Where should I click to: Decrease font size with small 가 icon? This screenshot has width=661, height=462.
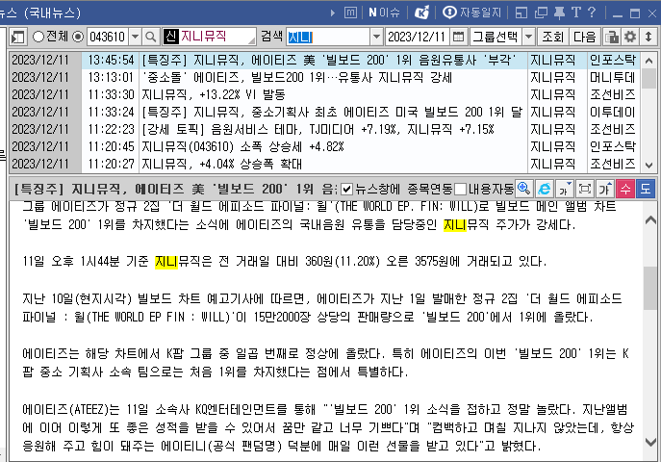tap(565, 189)
